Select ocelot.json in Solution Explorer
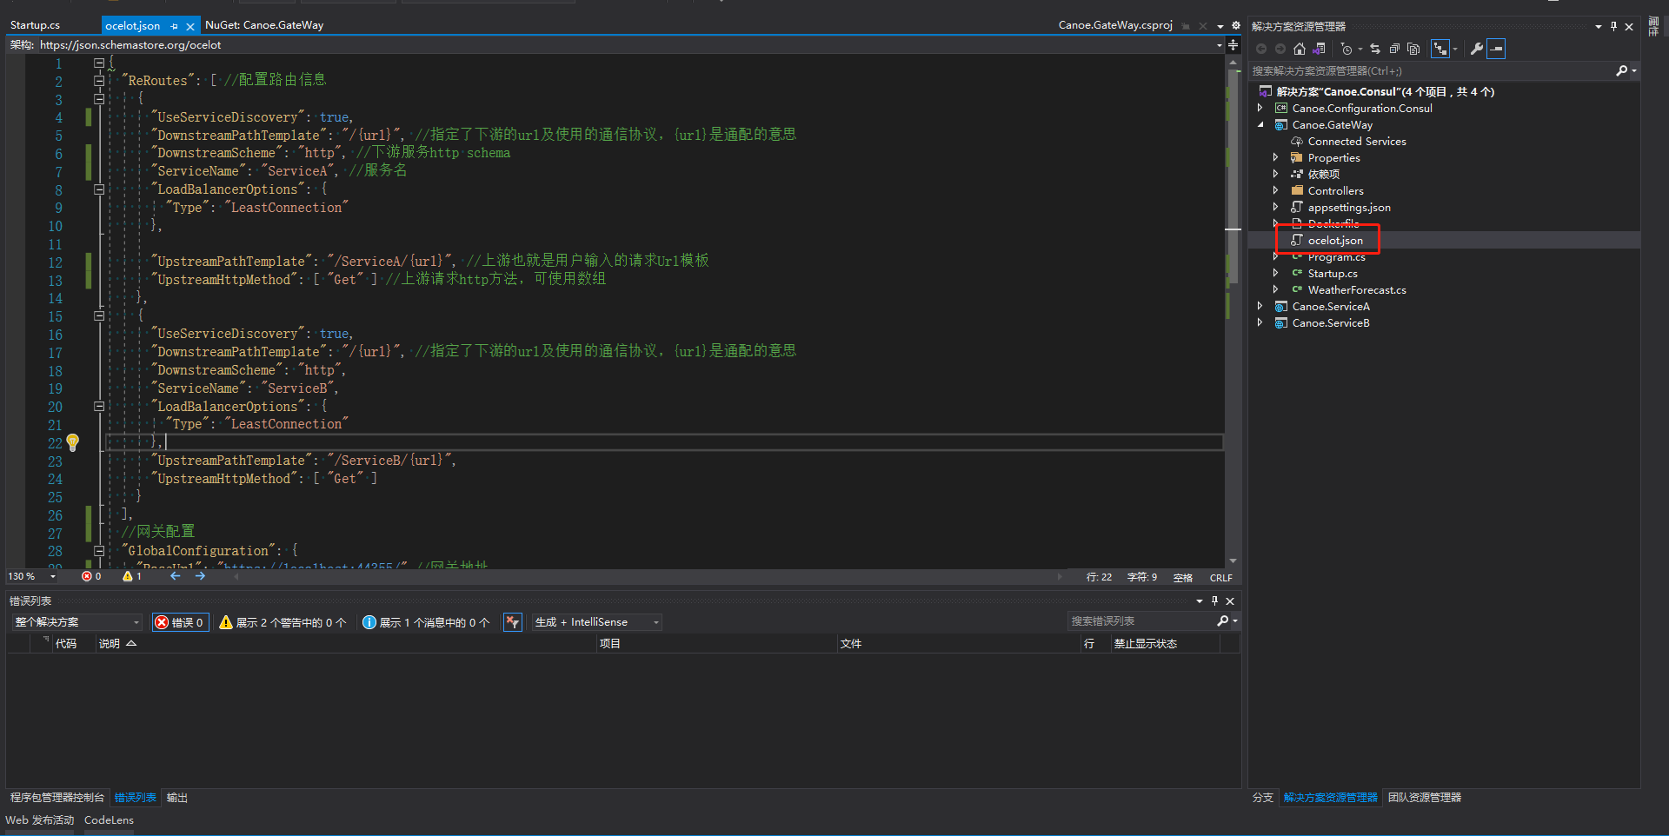Viewport: 1669px width, 836px height. (x=1335, y=240)
